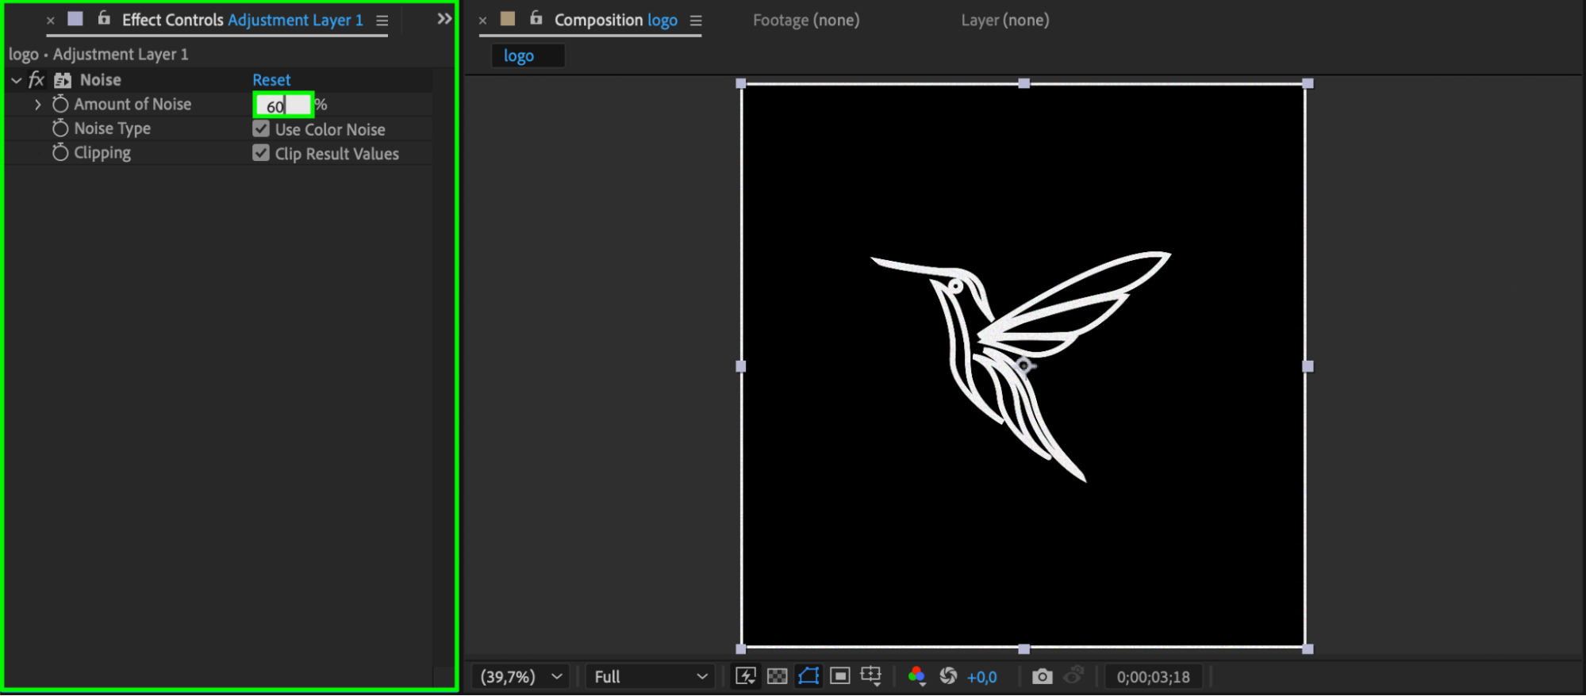This screenshot has height=696, width=1586.
Task: Uncheck the Clip Result Values checkbox
Action: [261, 153]
